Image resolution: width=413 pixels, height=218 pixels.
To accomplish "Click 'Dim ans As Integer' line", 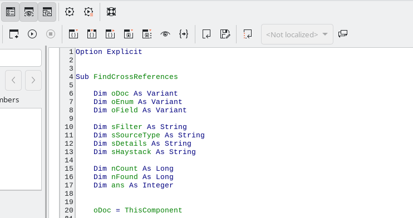I will [133, 185].
